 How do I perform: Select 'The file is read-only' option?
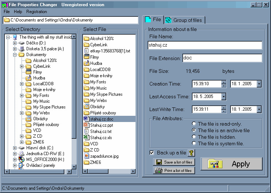pos(194,123)
